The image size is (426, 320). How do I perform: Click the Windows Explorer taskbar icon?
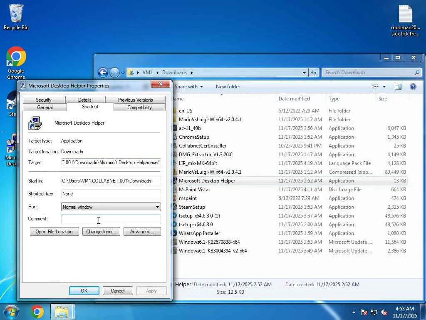click(62, 312)
